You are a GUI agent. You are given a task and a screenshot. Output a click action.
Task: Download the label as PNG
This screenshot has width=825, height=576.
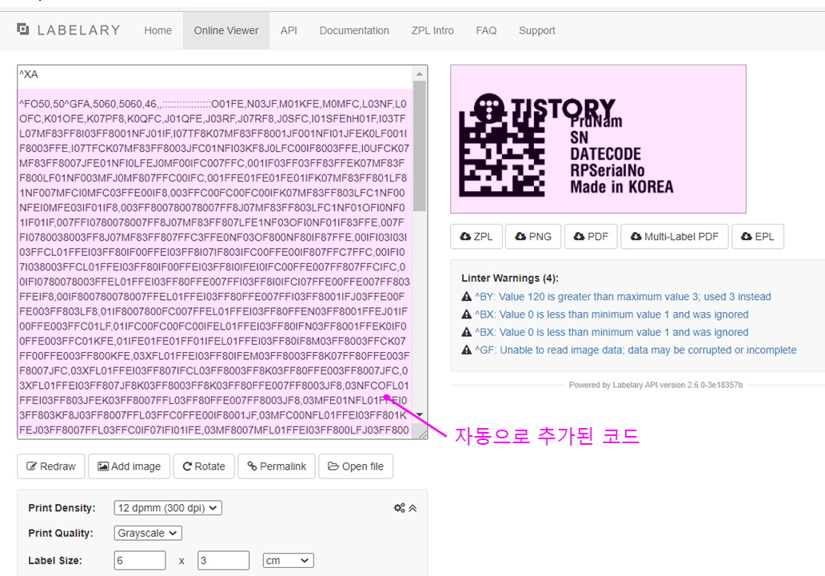pyautogui.click(x=533, y=237)
